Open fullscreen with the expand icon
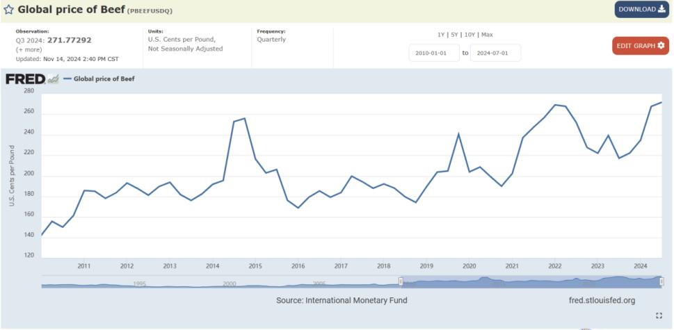This screenshot has height=330, width=674. pos(659,315)
